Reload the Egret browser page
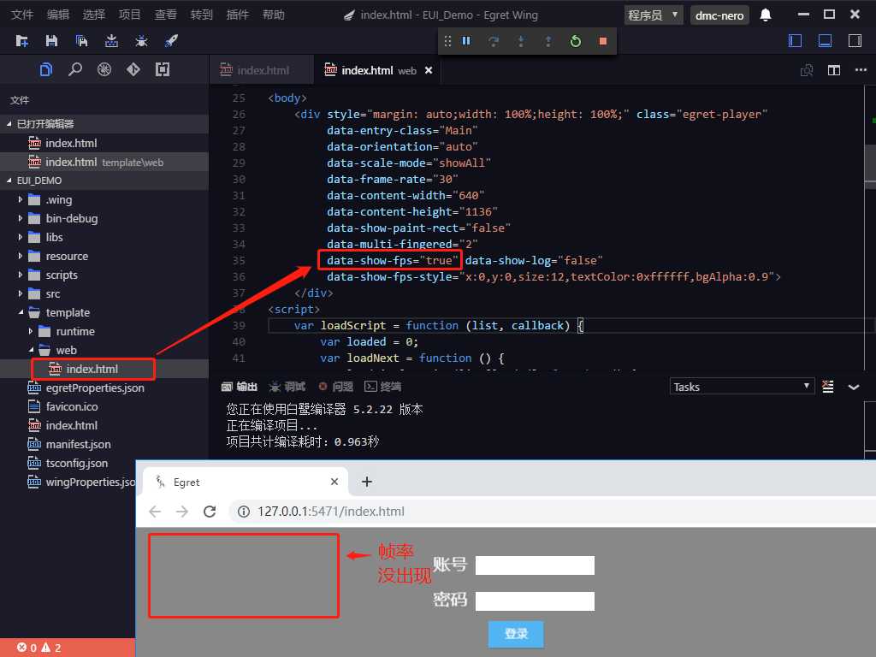 click(x=210, y=512)
